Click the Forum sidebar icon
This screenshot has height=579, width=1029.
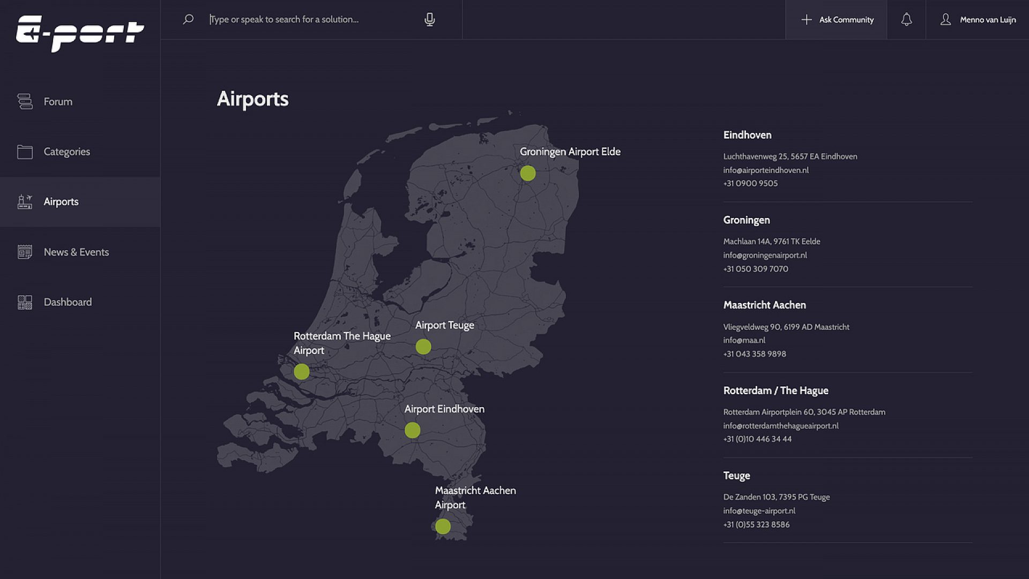(x=25, y=101)
